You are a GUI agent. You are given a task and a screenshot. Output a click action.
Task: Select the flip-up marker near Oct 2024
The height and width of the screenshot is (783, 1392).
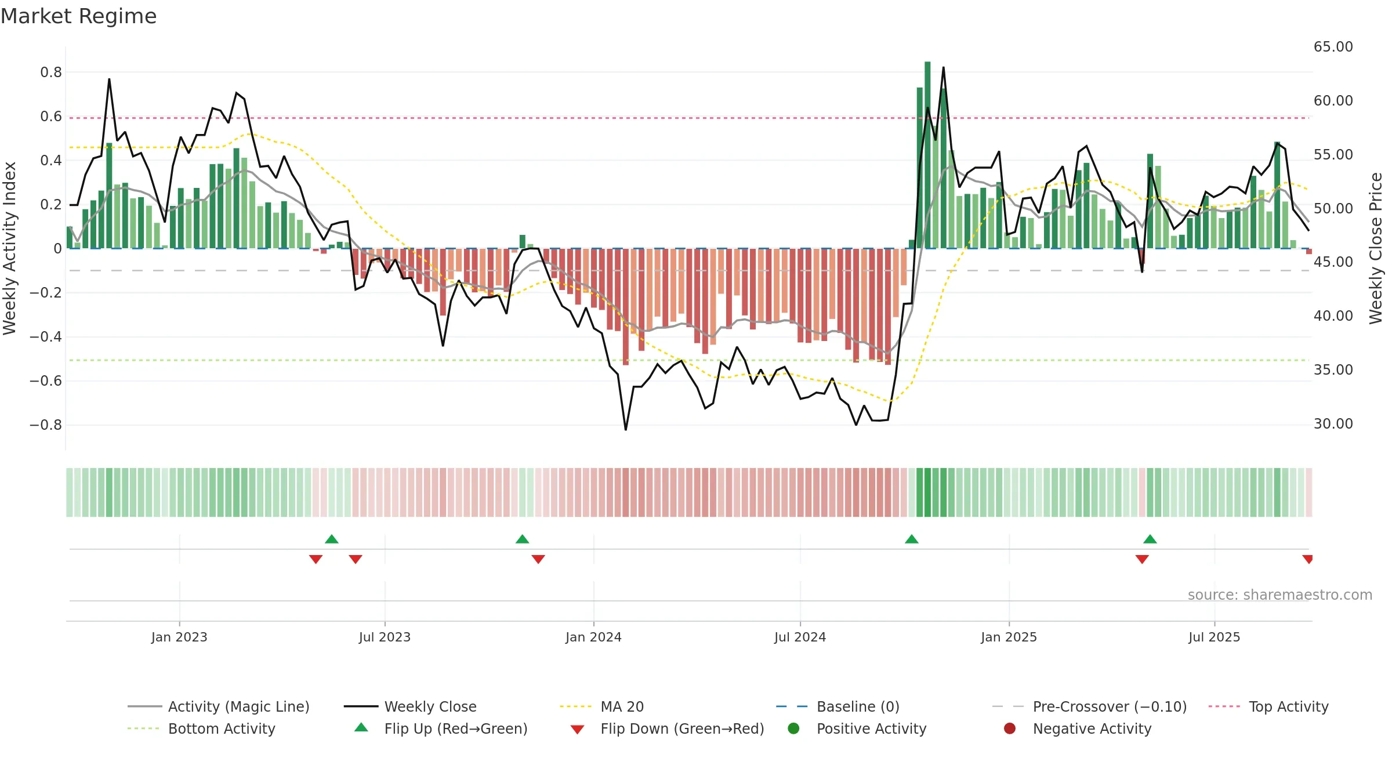(912, 539)
